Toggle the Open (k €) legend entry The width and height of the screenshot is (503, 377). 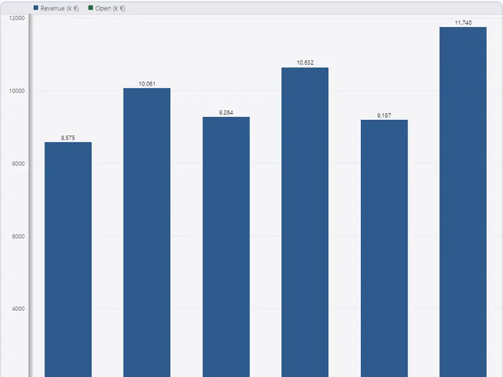tap(106, 8)
